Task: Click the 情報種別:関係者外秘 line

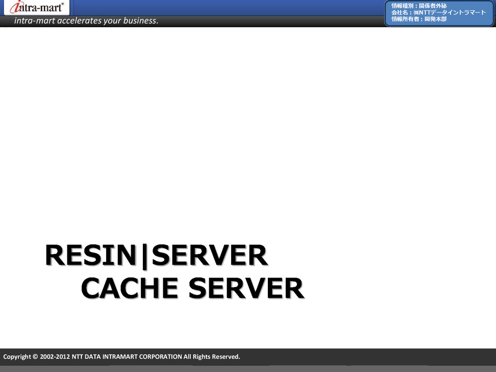Action: tap(419, 6)
